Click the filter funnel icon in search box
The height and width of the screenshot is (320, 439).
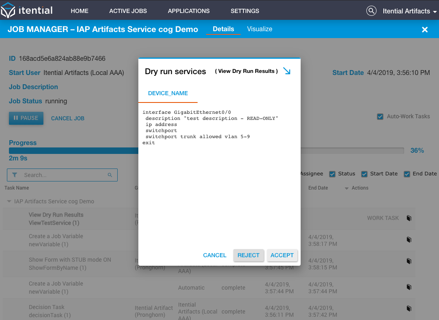[x=15, y=175]
